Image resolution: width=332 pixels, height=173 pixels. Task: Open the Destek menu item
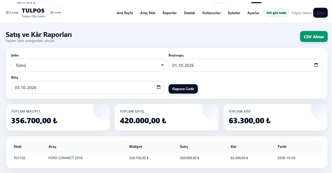click(189, 13)
